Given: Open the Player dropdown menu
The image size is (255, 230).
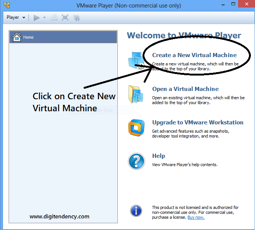Looking at the screenshot, I should 16,17.
